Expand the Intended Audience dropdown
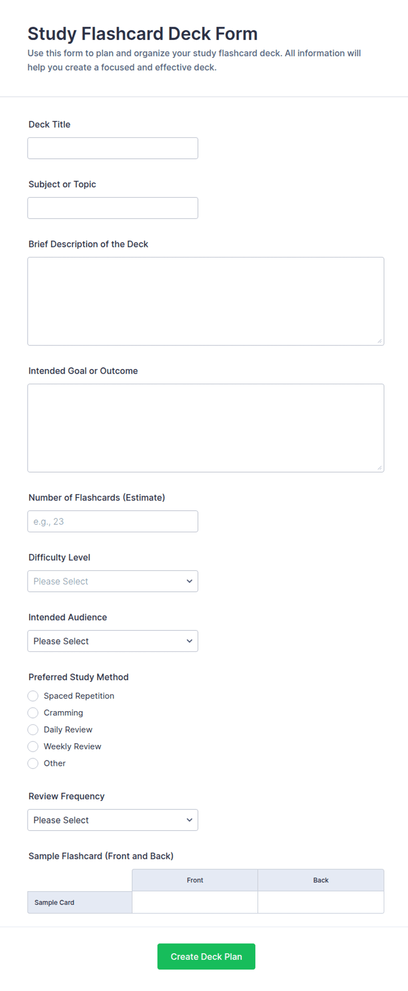Viewport: 408px width, 991px height. [113, 641]
